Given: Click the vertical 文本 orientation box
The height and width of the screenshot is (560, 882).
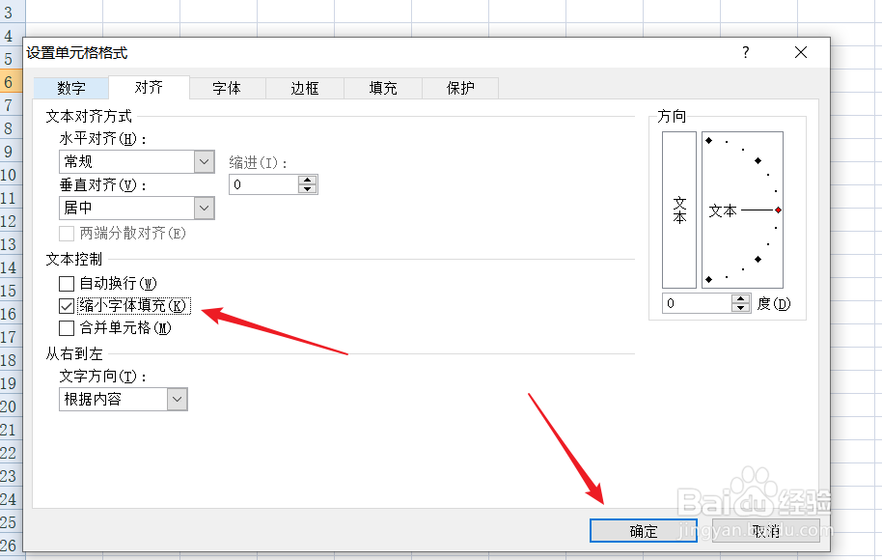Looking at the screenshot, I should tap(678, 210).
